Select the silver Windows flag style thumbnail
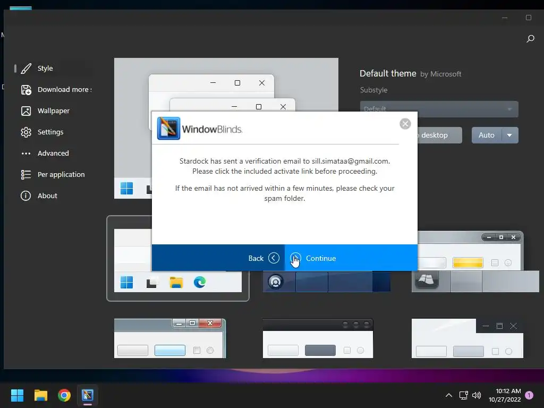This screenshot has height=408, width=544. (x=475, y=261)
